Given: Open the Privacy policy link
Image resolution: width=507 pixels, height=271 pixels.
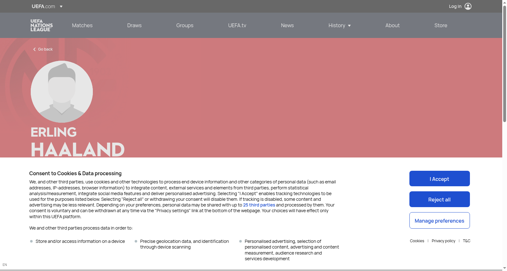Looking at the screenshot, I should click(443, 241).
